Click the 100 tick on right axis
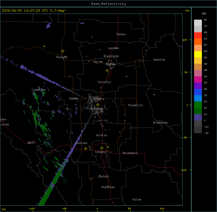This screenshot has height=212, width=217. (185, 40)
